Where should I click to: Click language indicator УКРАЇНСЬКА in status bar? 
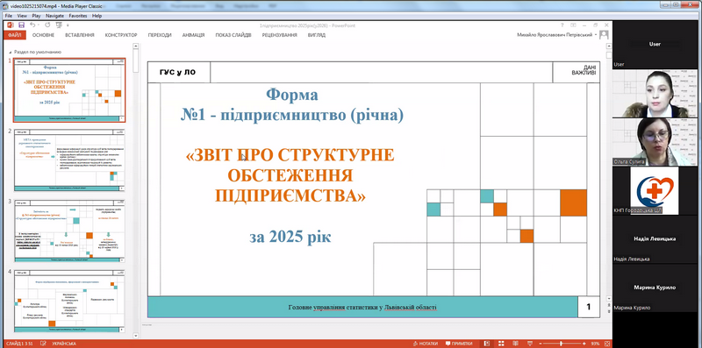[x=64, y=344]
